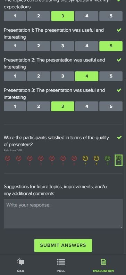Rate Presentation 3 with score 1
Screen dimensions: 126x275
pos(15,106)
